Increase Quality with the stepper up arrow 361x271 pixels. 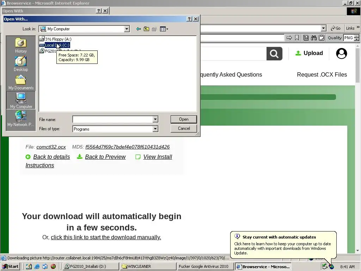pos(357,36)
